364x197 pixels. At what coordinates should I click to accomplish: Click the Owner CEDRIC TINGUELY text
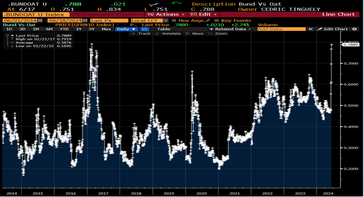click(x=279, y=9)
